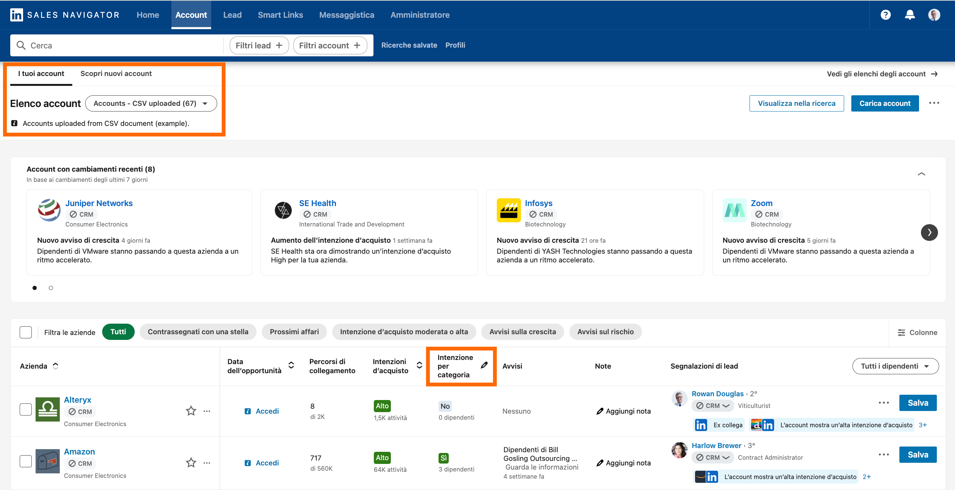Viewport: 955px width, 490px height.
Task: Expand Filtri lead options
Action: coord(259,45)
